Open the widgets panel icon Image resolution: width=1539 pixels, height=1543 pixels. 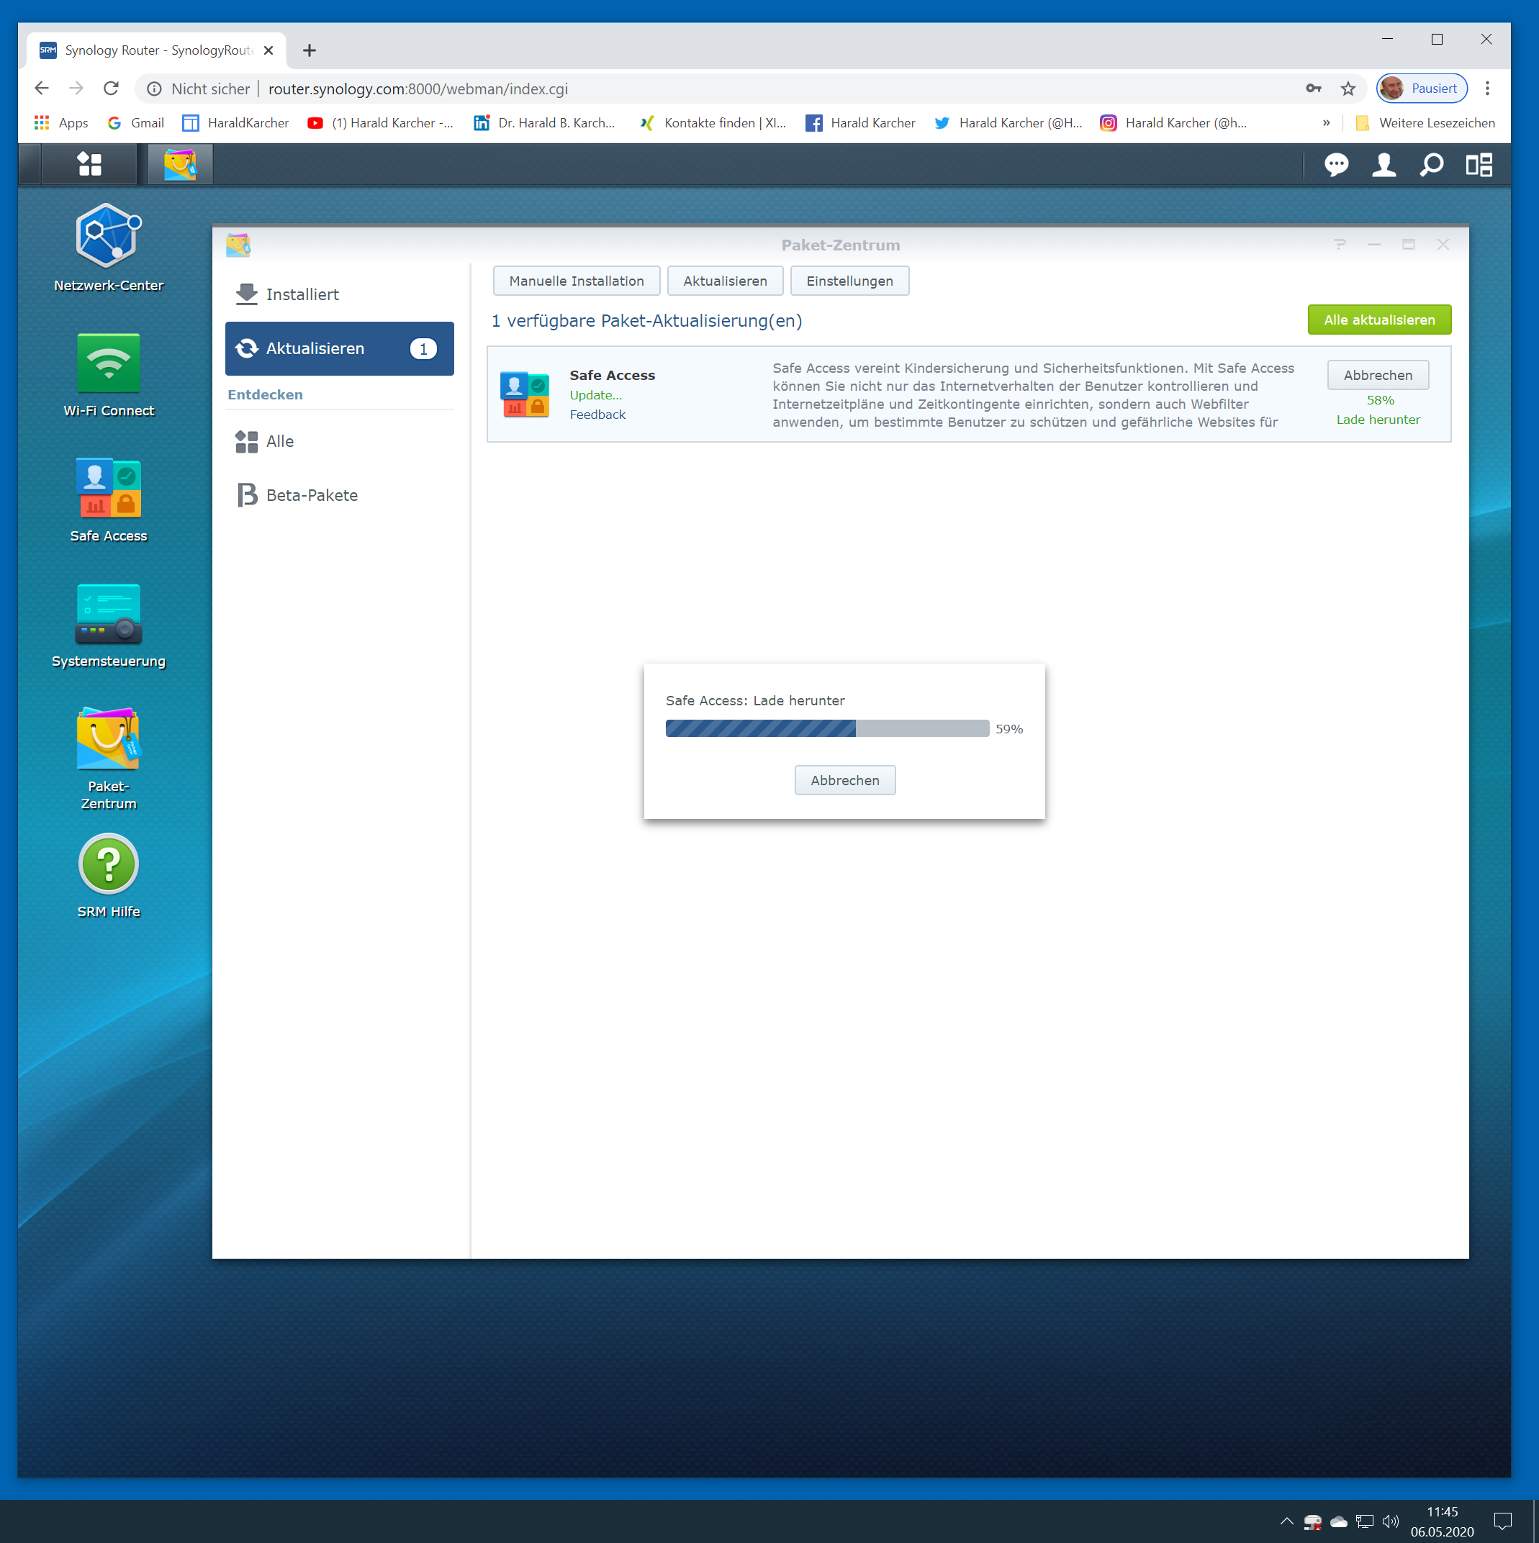tap(1479, 165)
